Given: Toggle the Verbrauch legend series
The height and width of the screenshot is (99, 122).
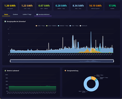Looking at the screenshot, I should pos(83,26).
